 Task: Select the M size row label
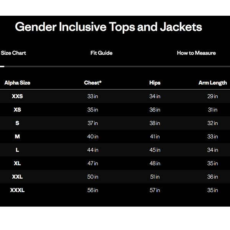pyautogui.click(x=17, y=136)
